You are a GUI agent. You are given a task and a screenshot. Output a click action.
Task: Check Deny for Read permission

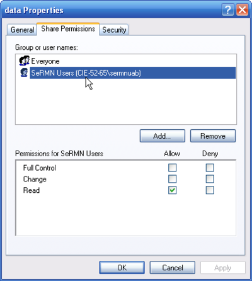coord(210,190)
